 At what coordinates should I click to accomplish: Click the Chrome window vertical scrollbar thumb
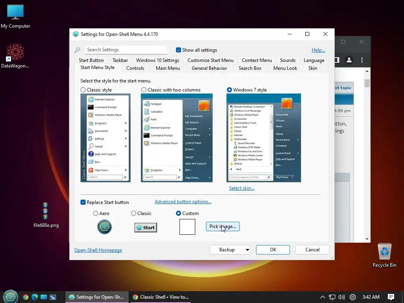point(367,83)
